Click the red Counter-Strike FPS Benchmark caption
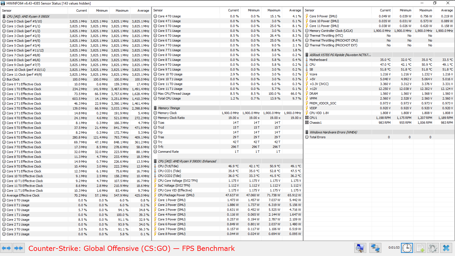The width and height of the screenshot is (455, 256). tap(132, 248)
